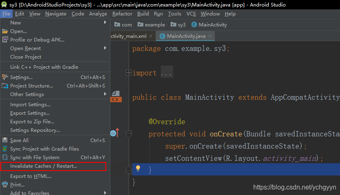Choose Export to Zip File
This screenshot has height=195, width=340.
pyautogui.click(x=55, y=122)
